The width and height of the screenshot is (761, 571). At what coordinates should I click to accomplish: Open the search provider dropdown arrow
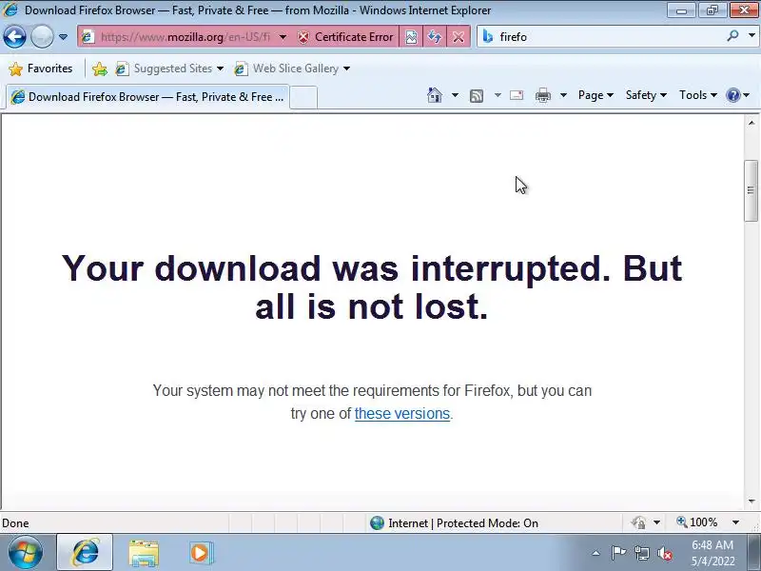point(751,36)
